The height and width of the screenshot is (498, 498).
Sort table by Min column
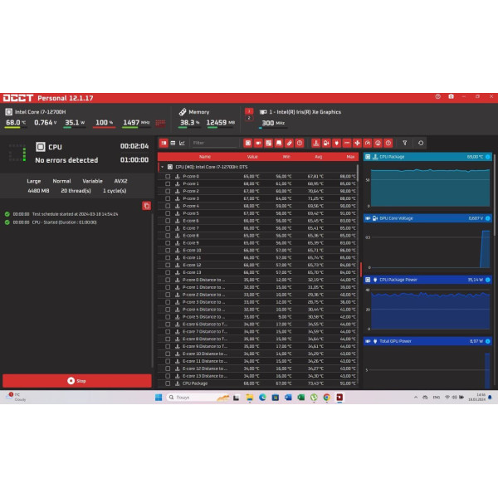point(286,157)
